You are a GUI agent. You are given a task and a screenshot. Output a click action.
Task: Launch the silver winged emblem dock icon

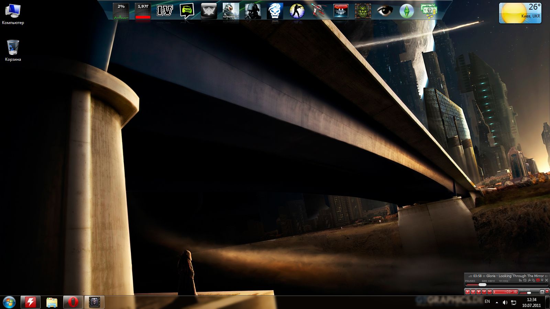pyautogui.click(x=209, y=11)
